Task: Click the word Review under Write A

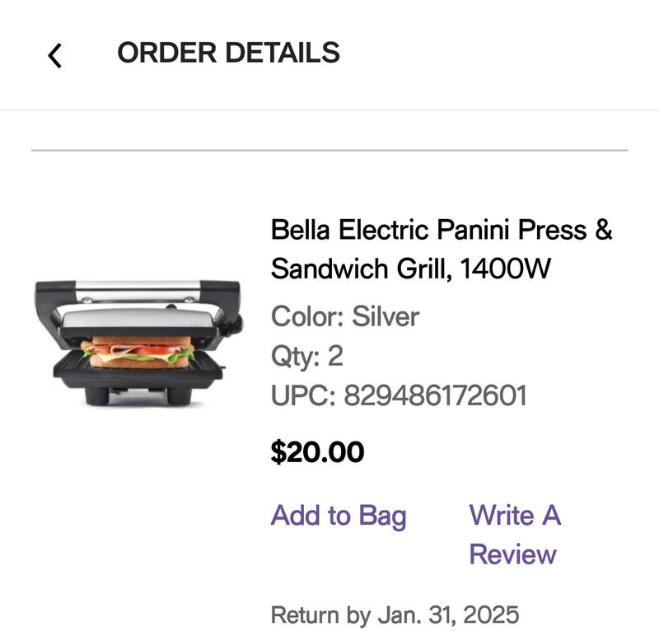Action: [512, 554]
